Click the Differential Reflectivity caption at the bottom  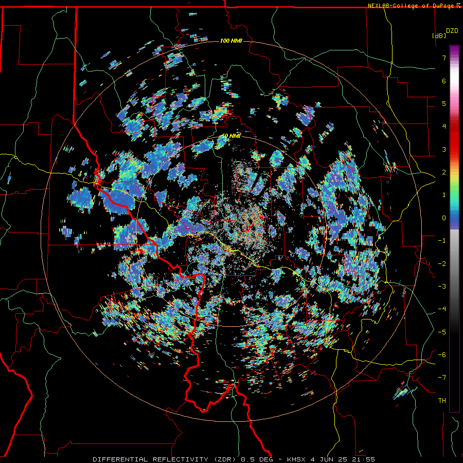[234, 459]
